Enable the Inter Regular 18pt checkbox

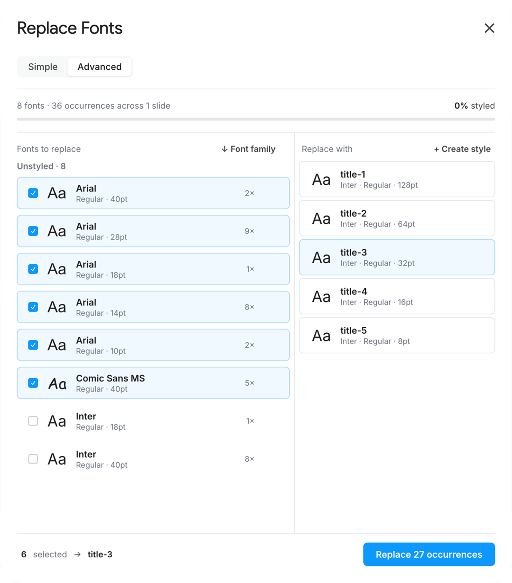tap(33, 421)
